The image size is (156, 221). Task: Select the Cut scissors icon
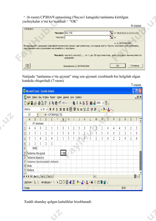pos(49,103)
